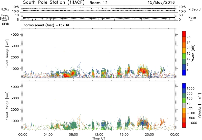The image size is (202, 140).
Task: Click the velocity colorbar value '1000'
Action: (x=191, y=88)
